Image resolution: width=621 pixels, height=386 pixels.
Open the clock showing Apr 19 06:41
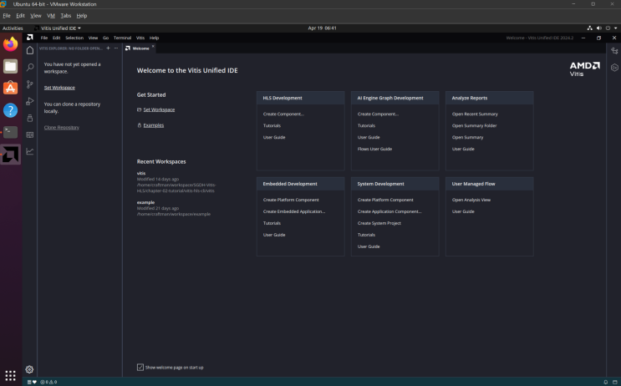[x=322, y=28]
